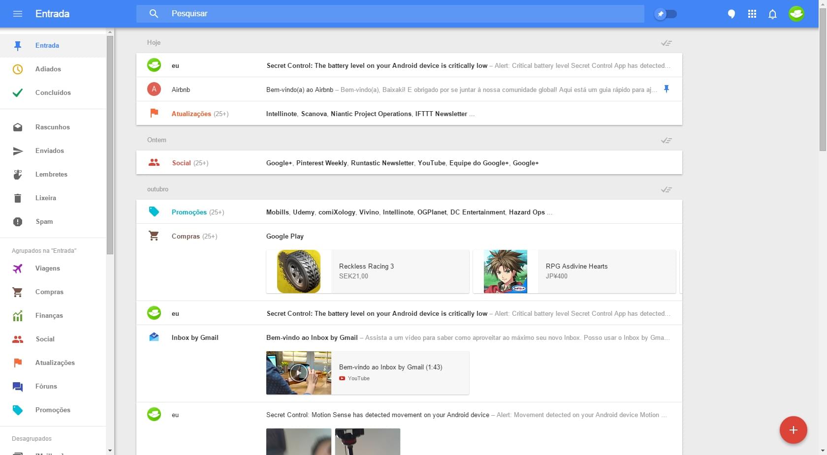Mark all outubro items as done
Screen dimensions: 827x455
(x=667, y=190)
